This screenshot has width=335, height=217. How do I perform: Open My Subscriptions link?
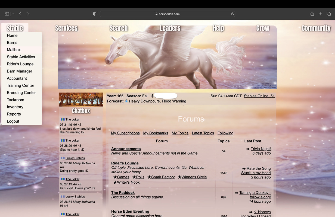point(125,133)
